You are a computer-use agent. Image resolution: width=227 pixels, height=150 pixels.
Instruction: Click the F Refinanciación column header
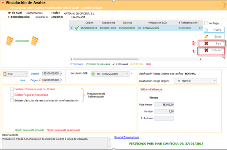point(188,23)
